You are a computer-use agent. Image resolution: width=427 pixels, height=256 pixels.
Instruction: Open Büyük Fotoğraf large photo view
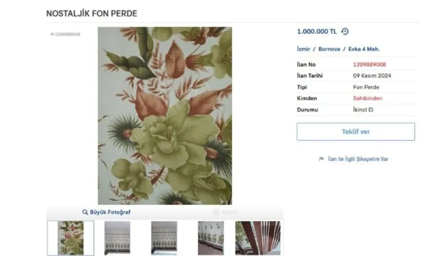(106, 212)
